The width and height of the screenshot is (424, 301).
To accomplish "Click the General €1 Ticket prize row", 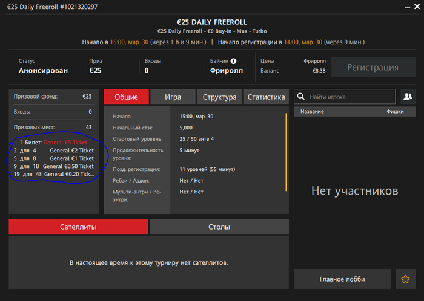I will click(53, 158).
